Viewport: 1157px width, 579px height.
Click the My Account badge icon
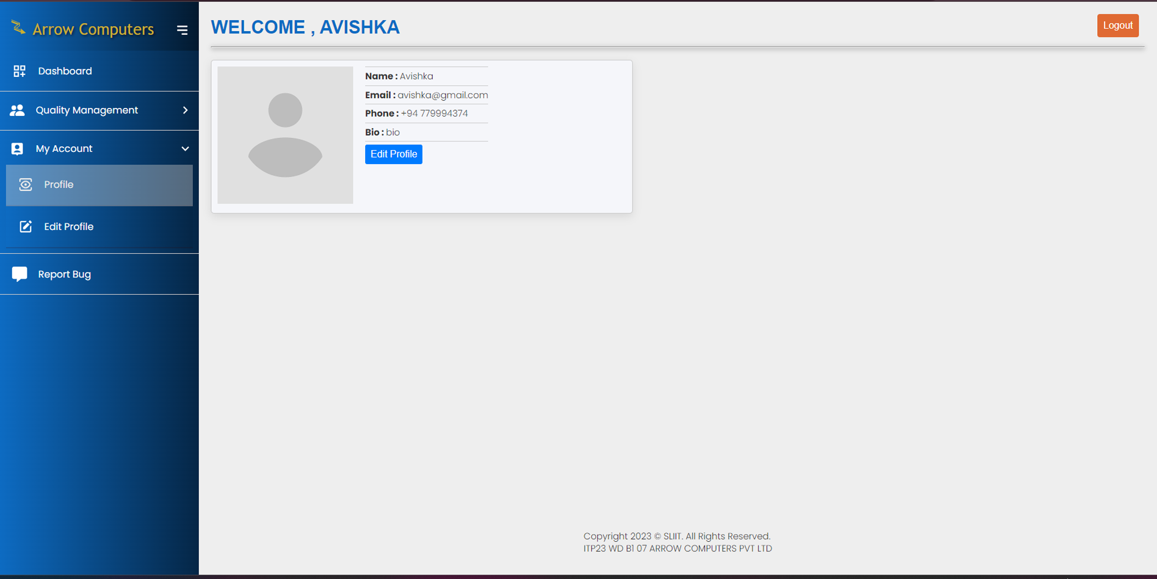pyautogui.click(x=17, y=148)
